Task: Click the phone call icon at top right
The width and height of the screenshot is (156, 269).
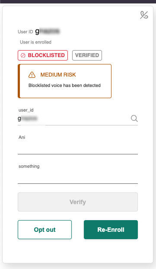Action: [x=144, y=15]
